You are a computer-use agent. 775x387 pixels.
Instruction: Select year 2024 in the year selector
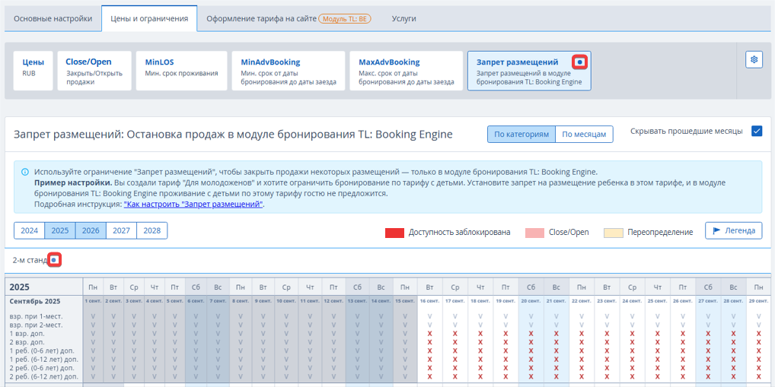tap(29, 231)
